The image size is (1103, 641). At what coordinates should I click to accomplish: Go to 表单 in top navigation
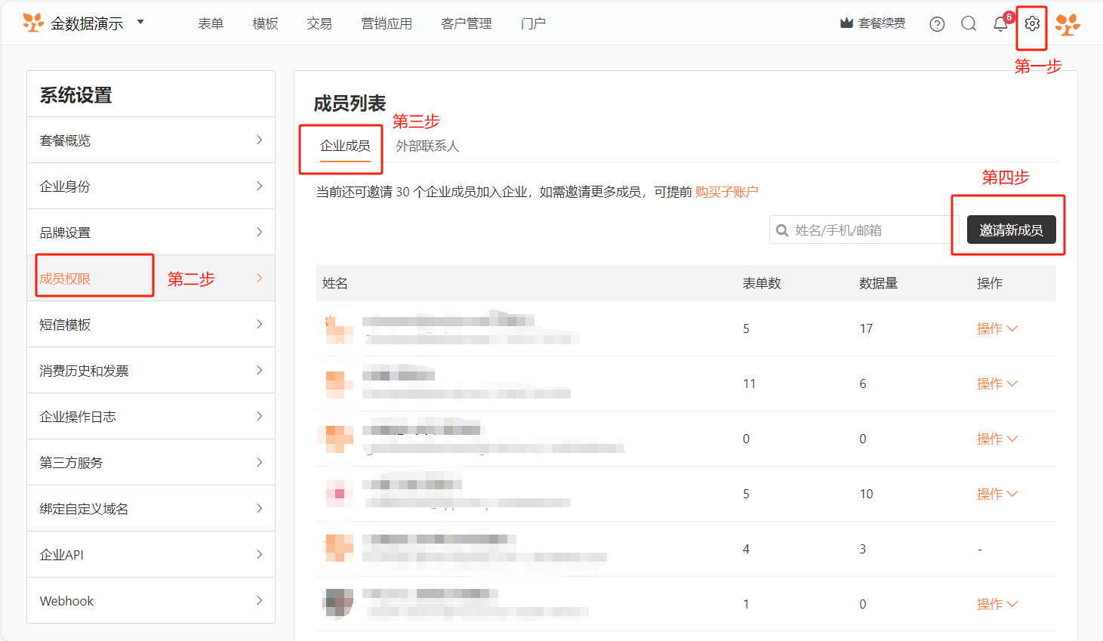(x=211, y=23)
